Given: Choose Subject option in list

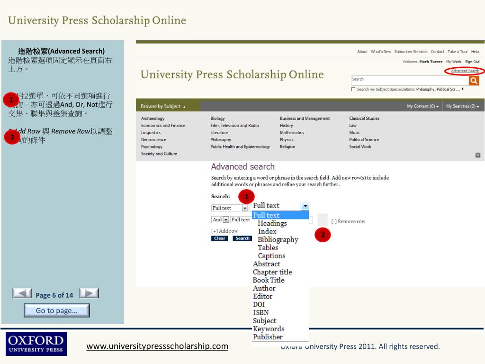Looking at the screenshot, I should tap(264, 321).
